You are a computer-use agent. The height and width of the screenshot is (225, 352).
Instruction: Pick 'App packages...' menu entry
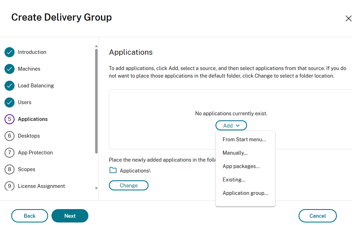pos(241,166)
